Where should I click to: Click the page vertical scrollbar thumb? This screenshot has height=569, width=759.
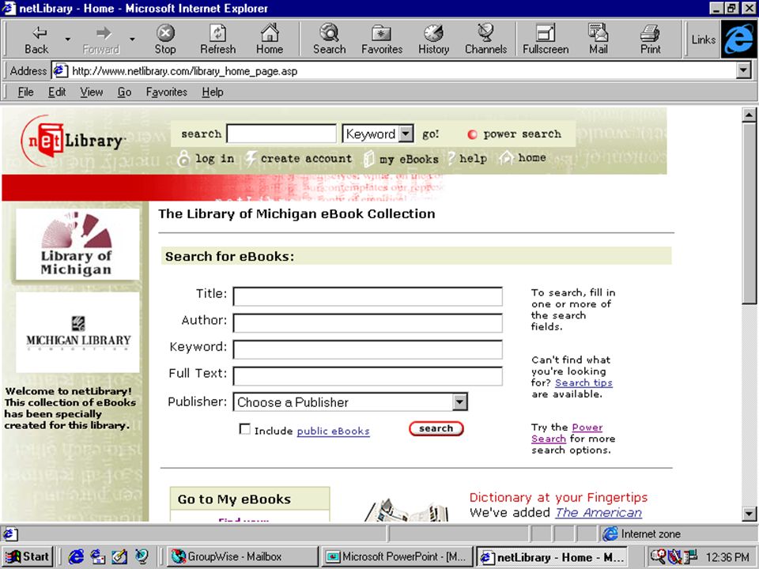click(x=749, y=213)
